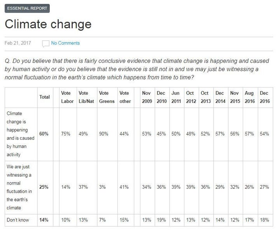This screenshot has width=280, height=233.
Task: Select the 'normal fluctuation' row label
Action: pyautogui.click(x=19, y=187)
